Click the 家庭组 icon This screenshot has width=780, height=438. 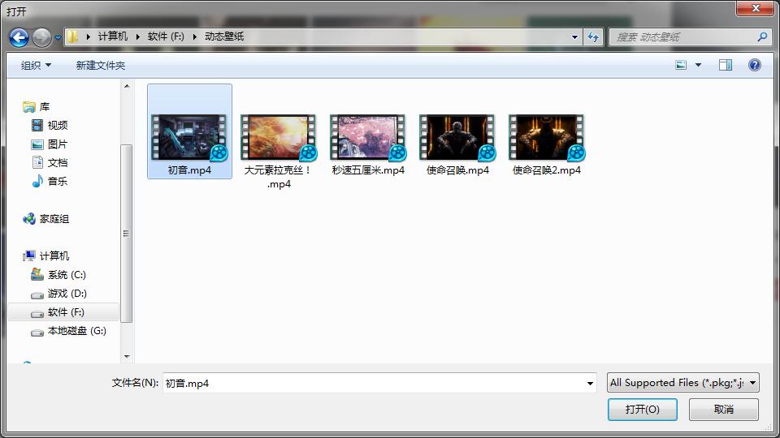click(29, 218)
